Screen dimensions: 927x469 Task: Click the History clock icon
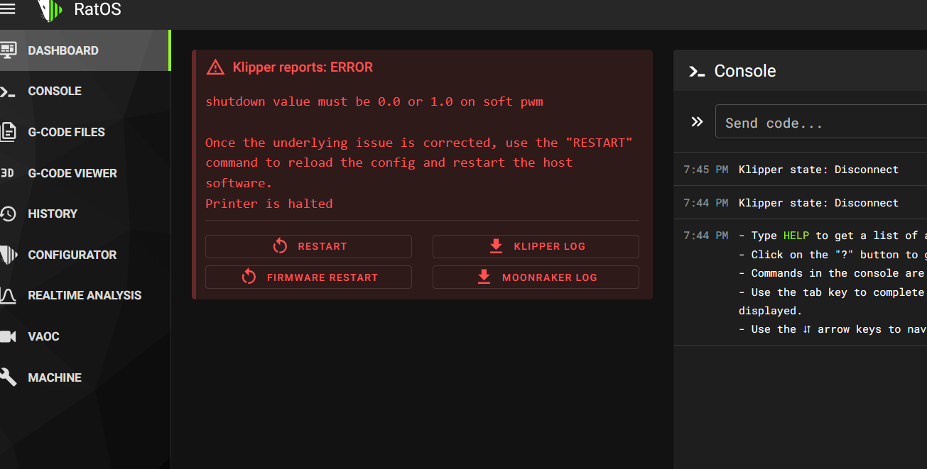[8, 214]
